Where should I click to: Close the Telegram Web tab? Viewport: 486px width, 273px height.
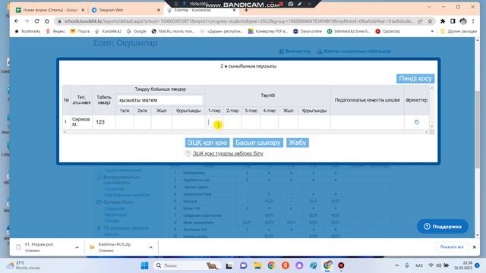159,10
